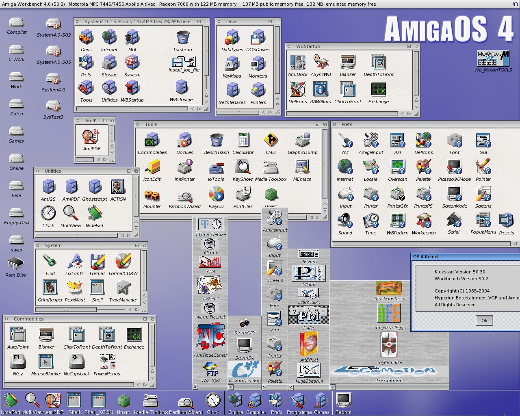The height and width of the screenshot is (416, 520).
Task: Click scroll left arrow in Prefs window
Action: [515, 244]
